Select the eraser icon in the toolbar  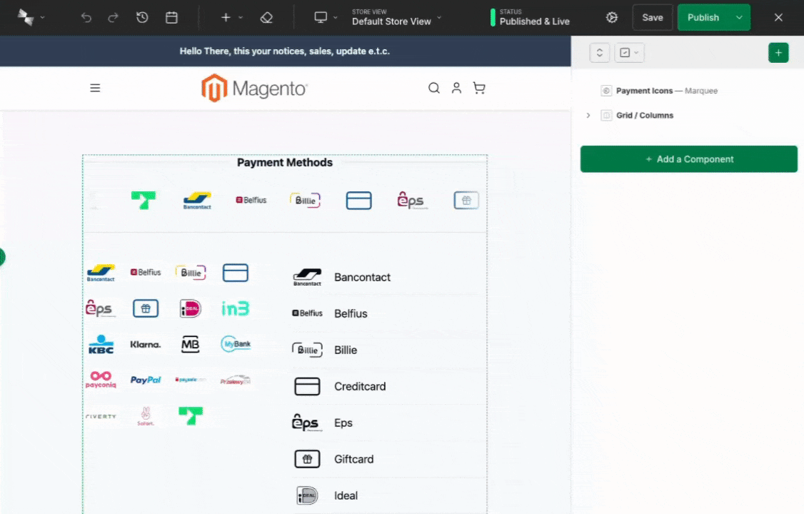[266, 17]
